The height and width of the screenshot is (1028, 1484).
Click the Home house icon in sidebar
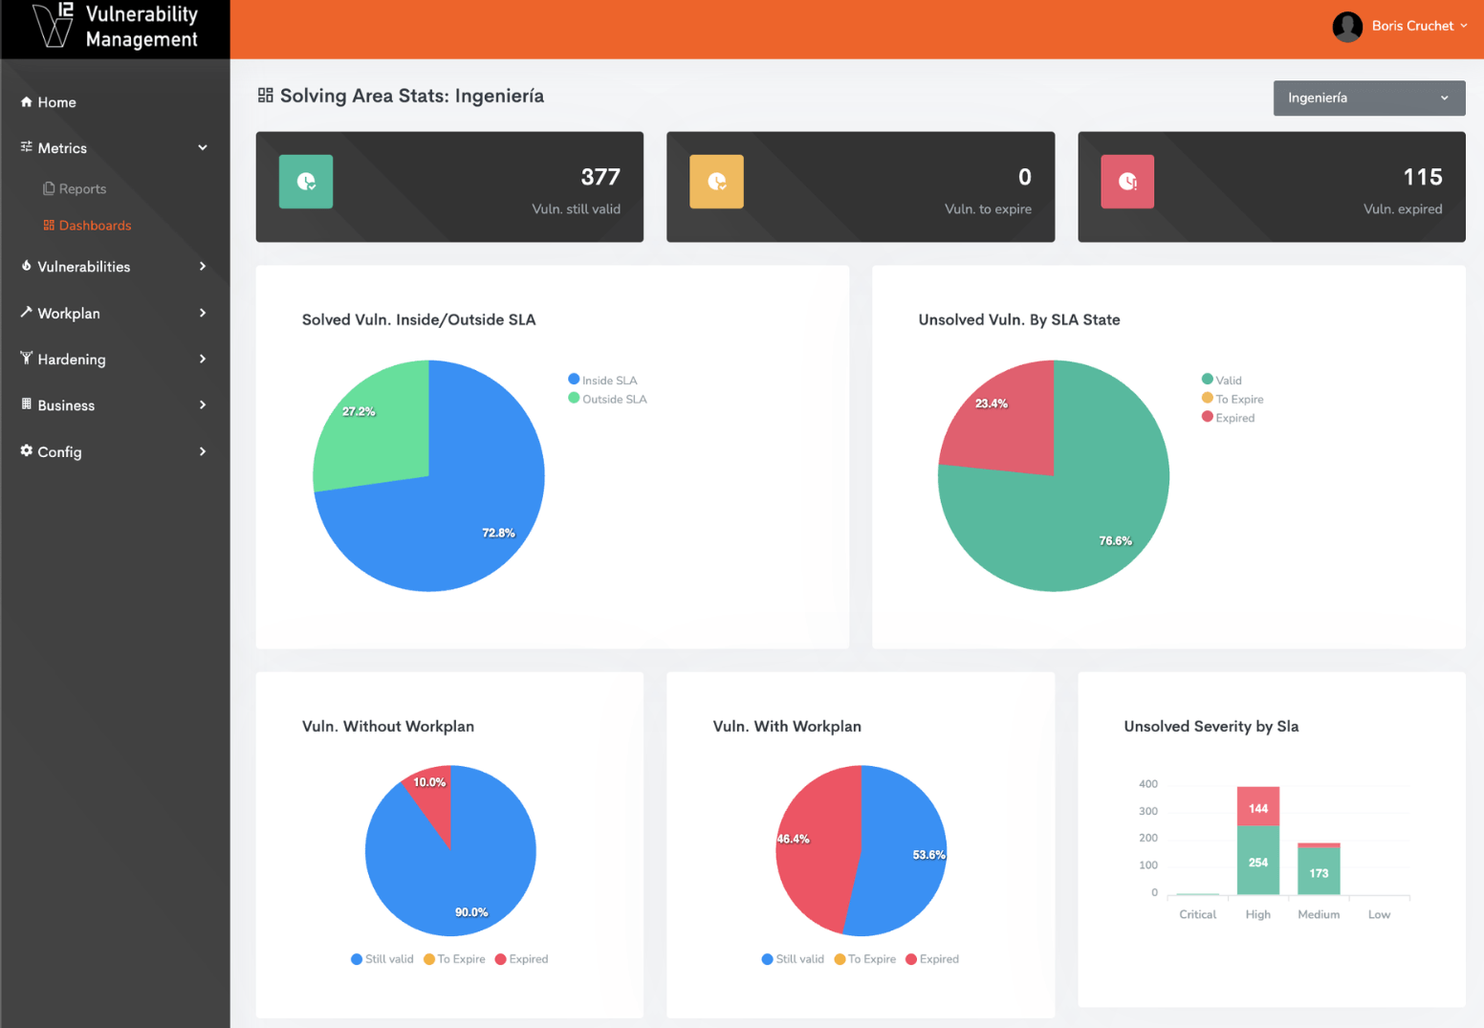(27, 102)
